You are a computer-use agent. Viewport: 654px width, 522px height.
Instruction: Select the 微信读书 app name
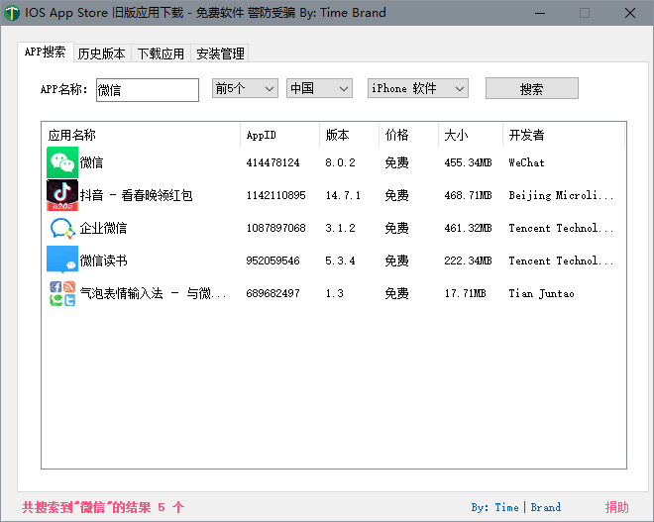103,261
